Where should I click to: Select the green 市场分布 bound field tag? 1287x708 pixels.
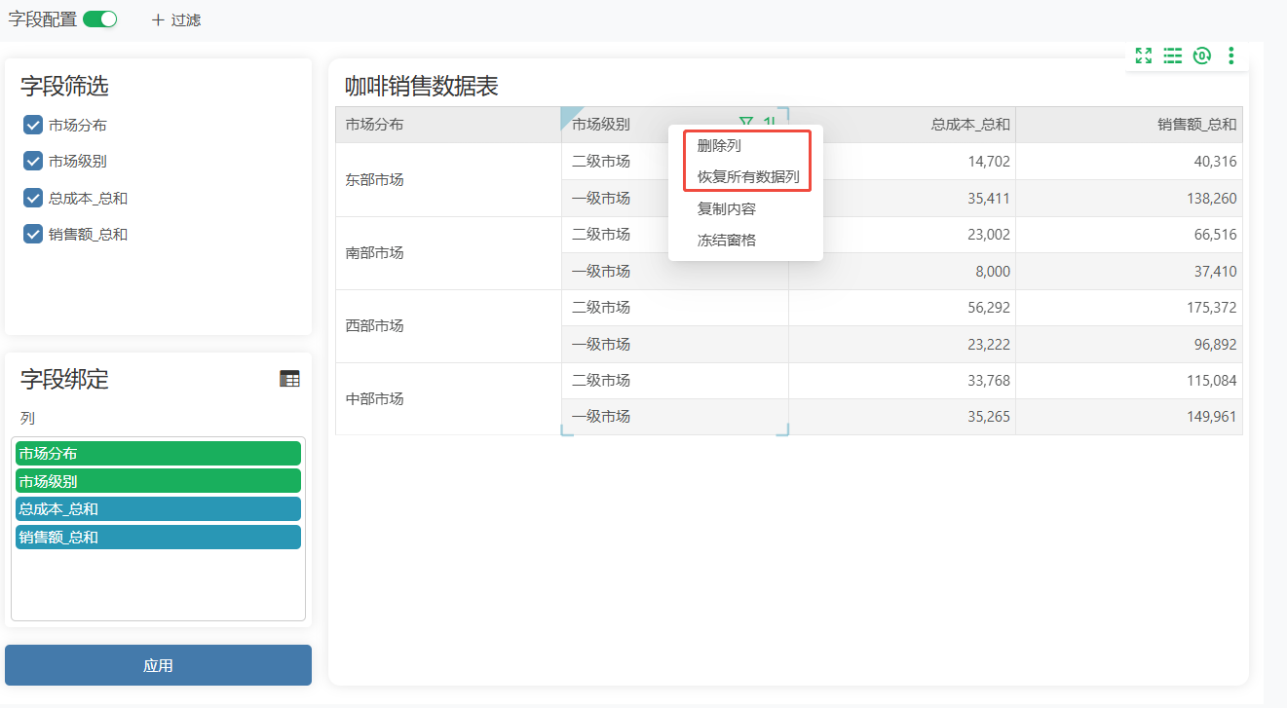[158, 453]
